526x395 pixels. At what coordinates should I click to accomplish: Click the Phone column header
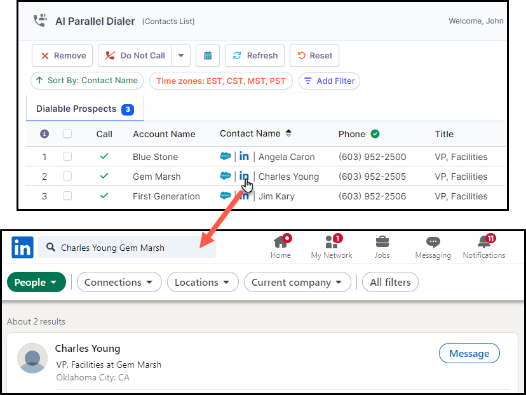(351, 134)
